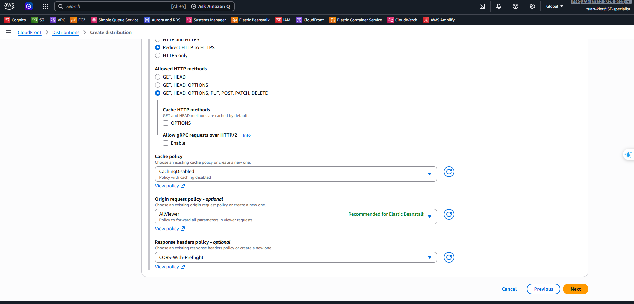Refresh the Response headers policy list

point(449,257)
